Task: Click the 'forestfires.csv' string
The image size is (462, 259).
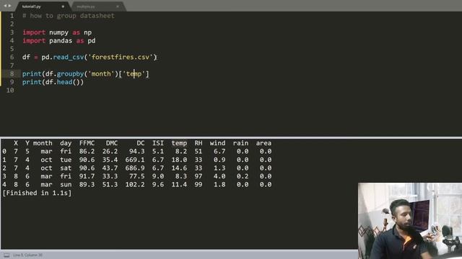Action: [121, 57]
